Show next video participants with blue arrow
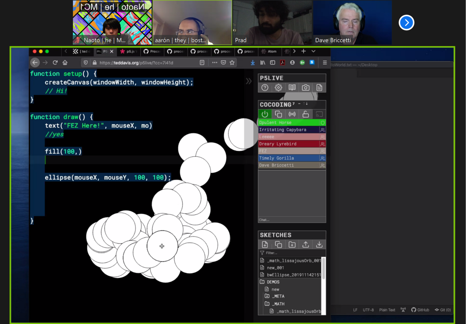This screenshot has width=466, height=324. (x=406, y=23)
